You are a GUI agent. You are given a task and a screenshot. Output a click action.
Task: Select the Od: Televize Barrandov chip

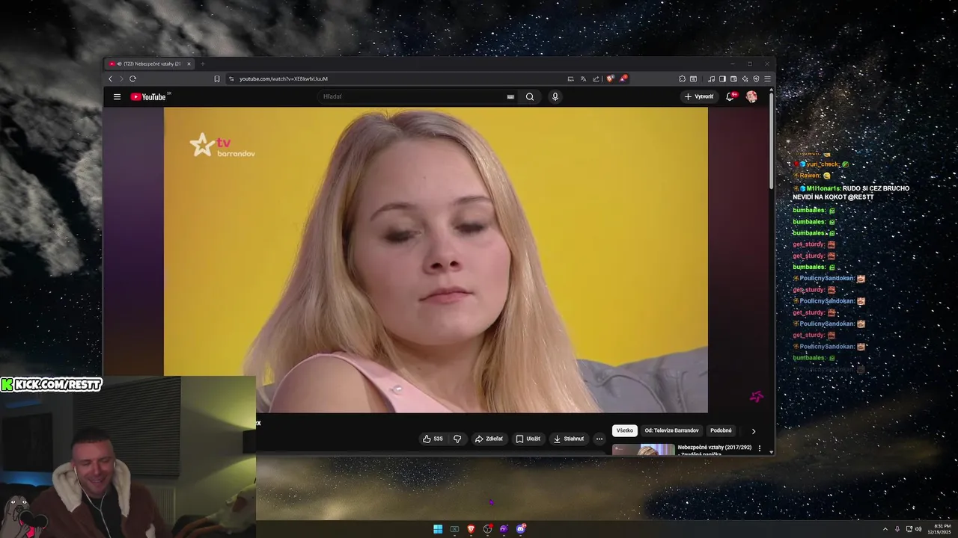click(671, 430)
